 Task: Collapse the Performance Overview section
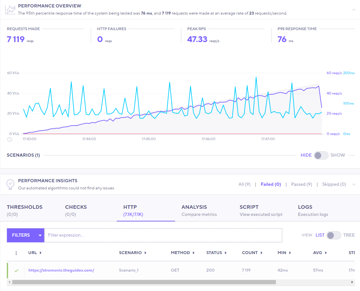[x=355, y=9]
